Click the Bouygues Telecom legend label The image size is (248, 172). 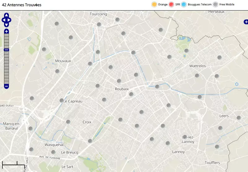[200, 4]
